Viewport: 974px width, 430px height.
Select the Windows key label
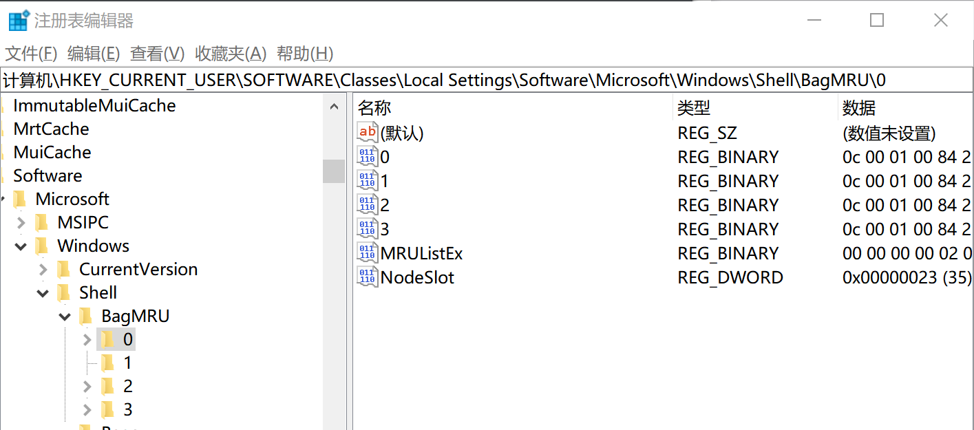click(x=93, y=246)
